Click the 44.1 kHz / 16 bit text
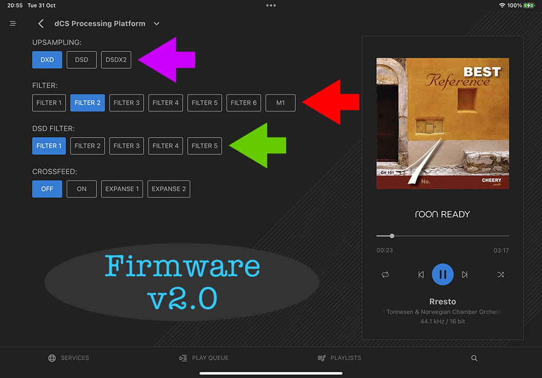The image size is (542, 378). 442,321
